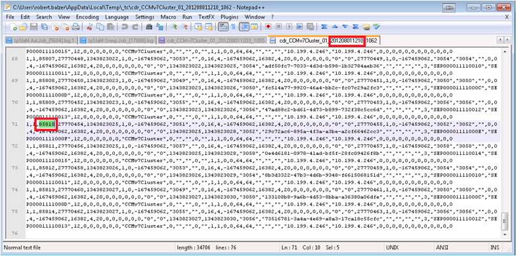
Task: Click the New file toolbar icon
Action: point(13,27)
